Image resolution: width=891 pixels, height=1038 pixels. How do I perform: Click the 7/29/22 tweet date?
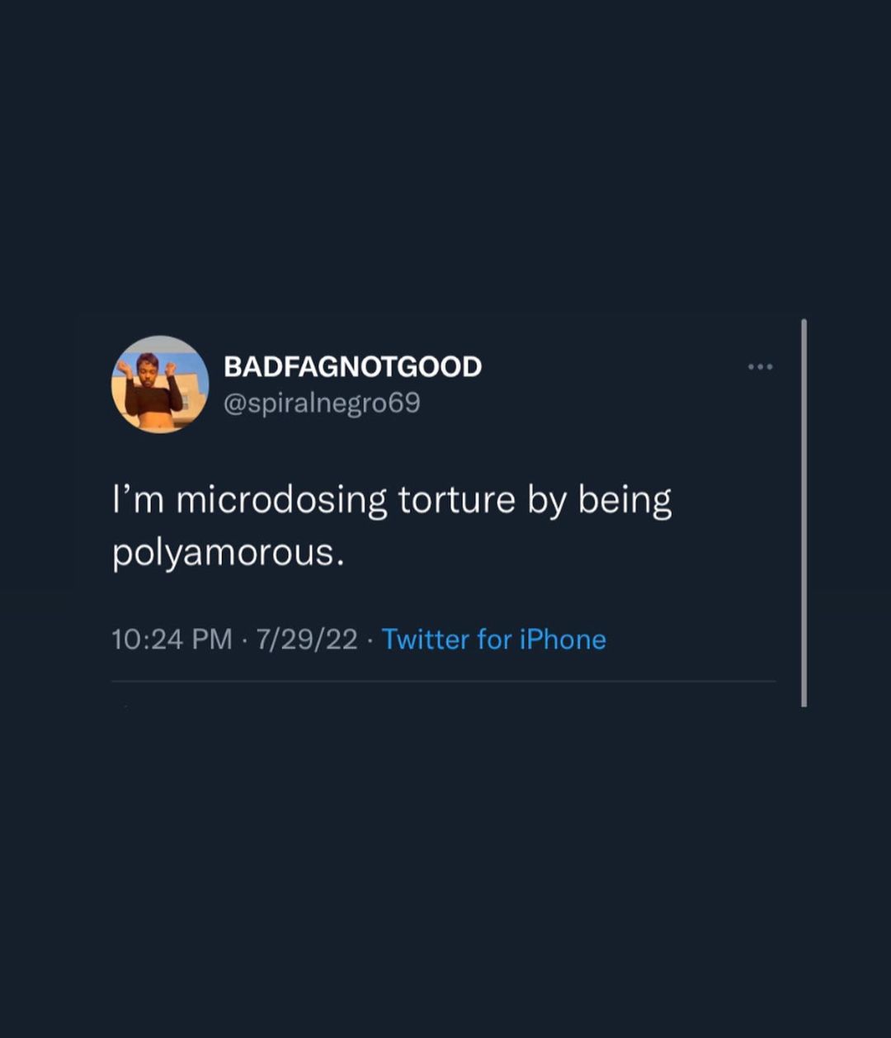tap(307, 639)
